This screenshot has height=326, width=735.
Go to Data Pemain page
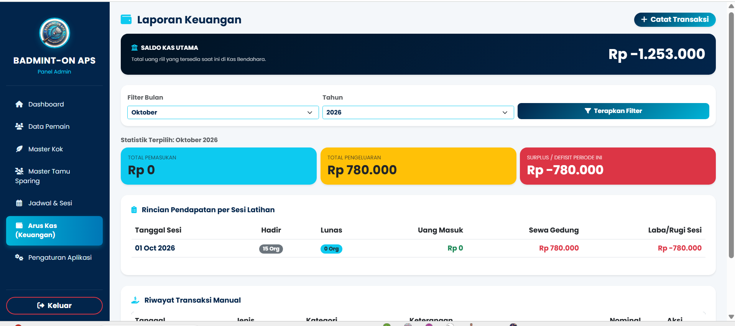pos(54,126)
